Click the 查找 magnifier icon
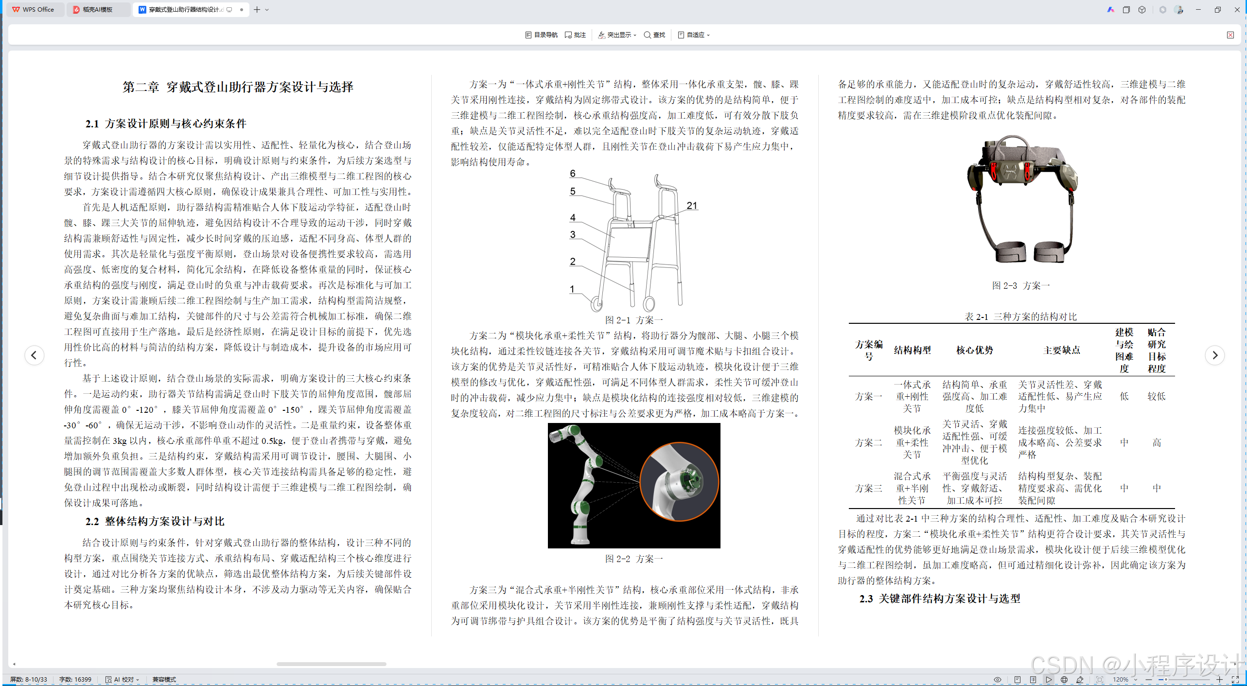This screenshot has width=1247, height=686. pyautogui.click(x=647, y=35)
